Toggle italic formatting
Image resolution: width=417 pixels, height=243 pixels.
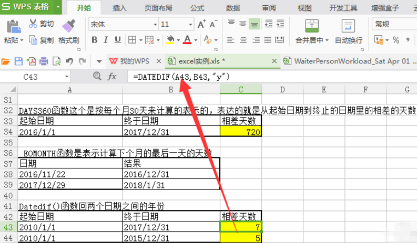[106, 40]
